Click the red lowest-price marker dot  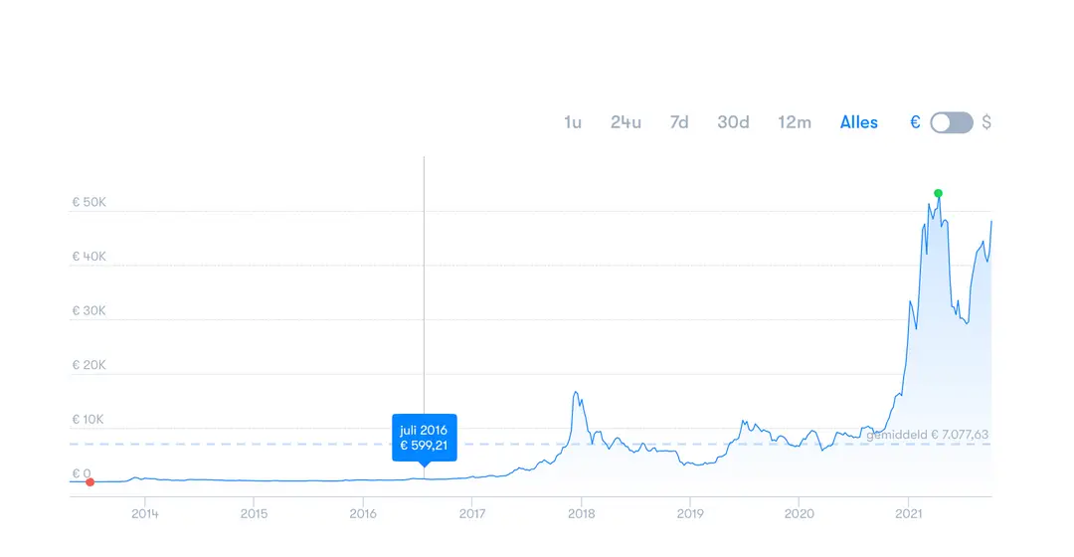[x=89, y=482]
